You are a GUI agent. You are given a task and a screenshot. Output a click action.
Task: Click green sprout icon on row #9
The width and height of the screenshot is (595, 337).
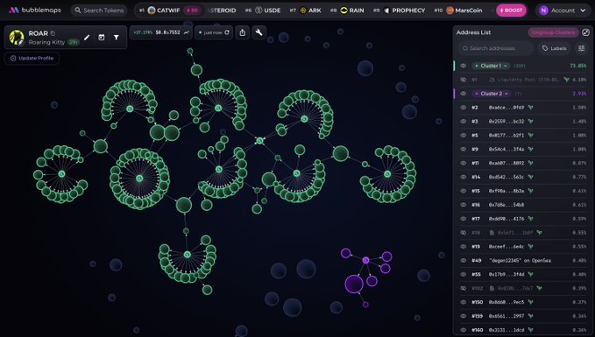[x=530, y=149]
